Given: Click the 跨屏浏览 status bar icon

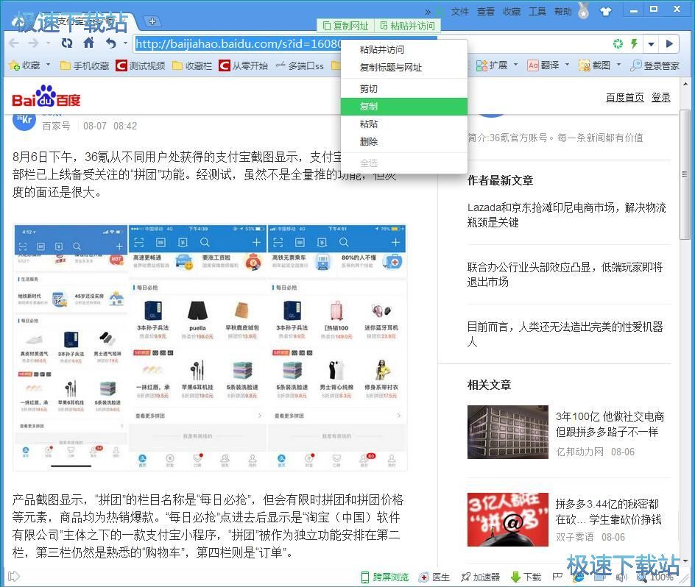Looking at the screenshot, I should pyautogui.click(x=385, y=577).
